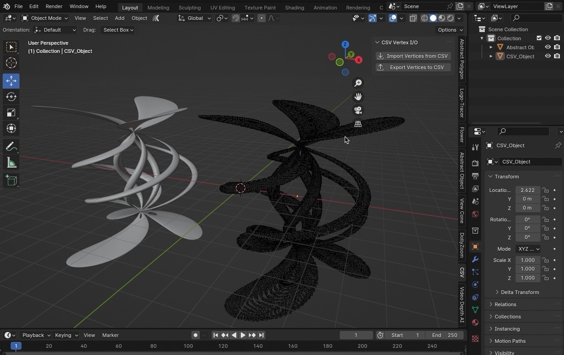Activate the Annotate tool

pos(11,147)
